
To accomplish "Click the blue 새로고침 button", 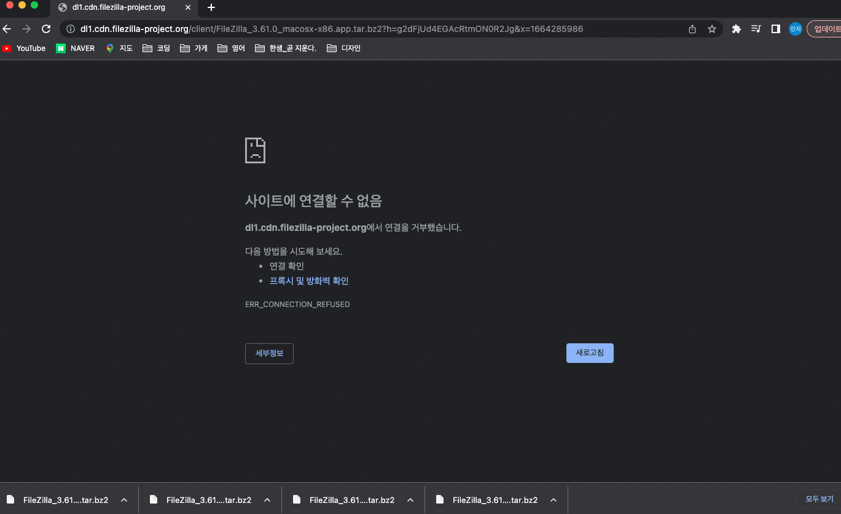I will point(590,353).
